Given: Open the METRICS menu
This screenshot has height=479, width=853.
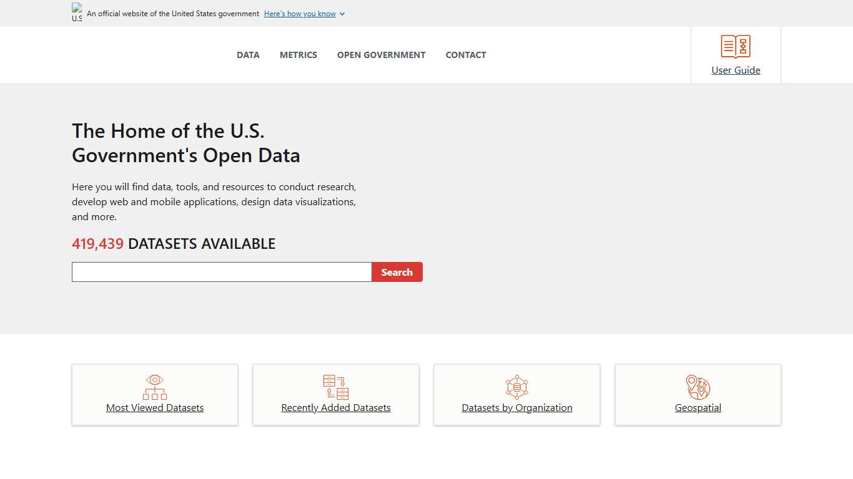Looking at the screenshot, I should click(x=298, y=55).
